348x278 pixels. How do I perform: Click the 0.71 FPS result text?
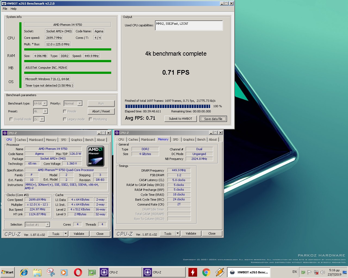[176, 72]
